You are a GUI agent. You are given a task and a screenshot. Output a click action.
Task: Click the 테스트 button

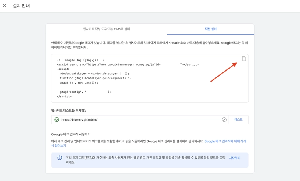pos(239,119)
